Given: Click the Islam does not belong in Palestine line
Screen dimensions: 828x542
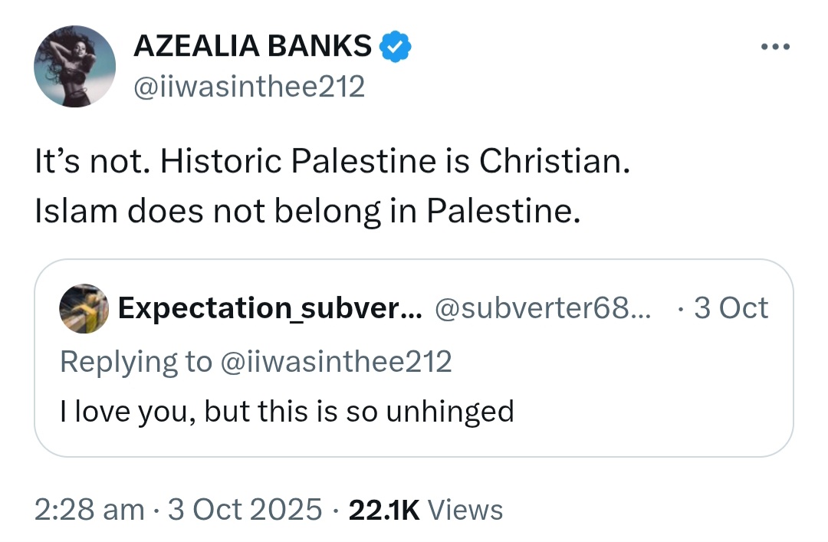Looking at the screenshot, I should [307, 212].
